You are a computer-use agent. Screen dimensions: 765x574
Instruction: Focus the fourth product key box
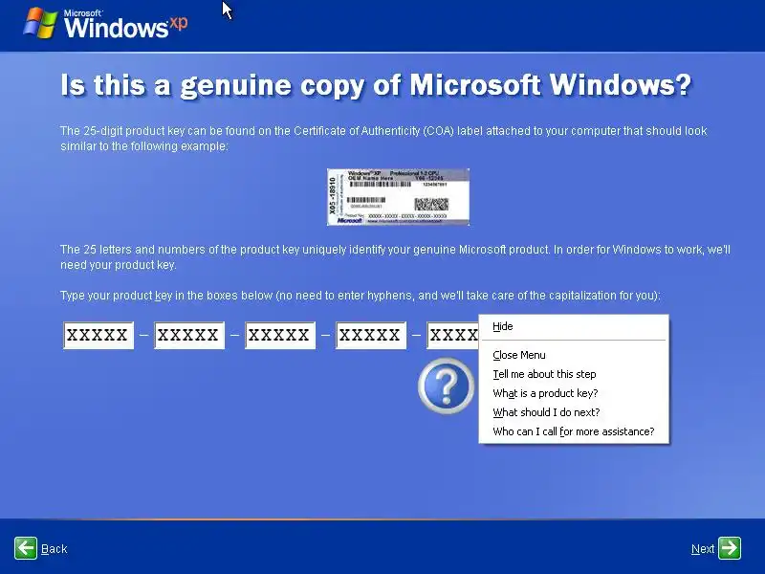[x=371, y=336]
